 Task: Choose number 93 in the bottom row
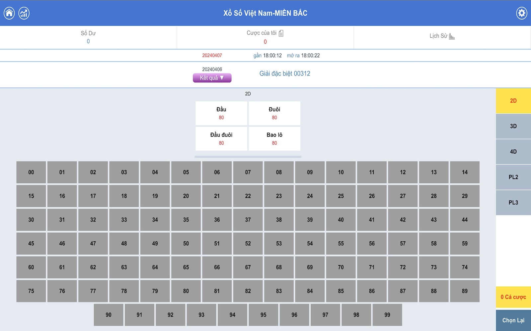coord(201,315)
